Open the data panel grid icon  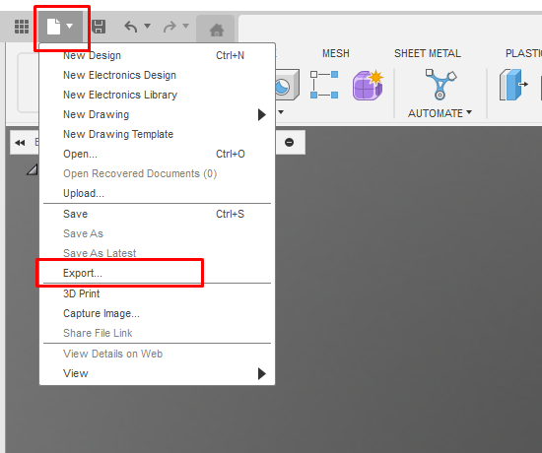pyautogui.click(x=22, y=27)
